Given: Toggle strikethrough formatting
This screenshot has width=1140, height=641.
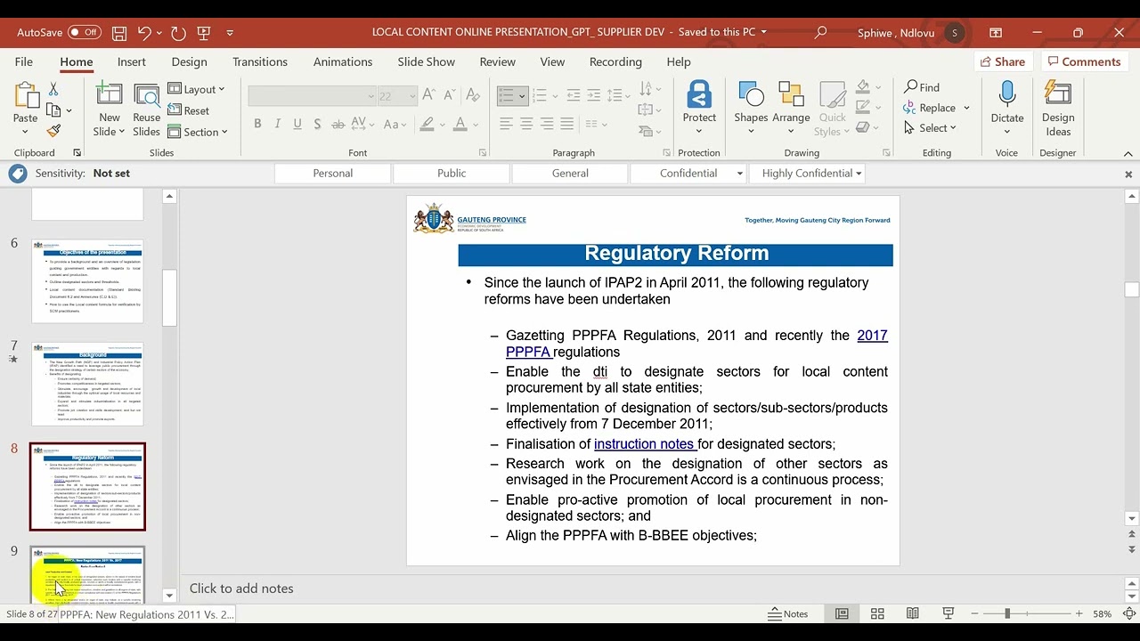Looking at the screenshot, I should [x=338, y=124].
